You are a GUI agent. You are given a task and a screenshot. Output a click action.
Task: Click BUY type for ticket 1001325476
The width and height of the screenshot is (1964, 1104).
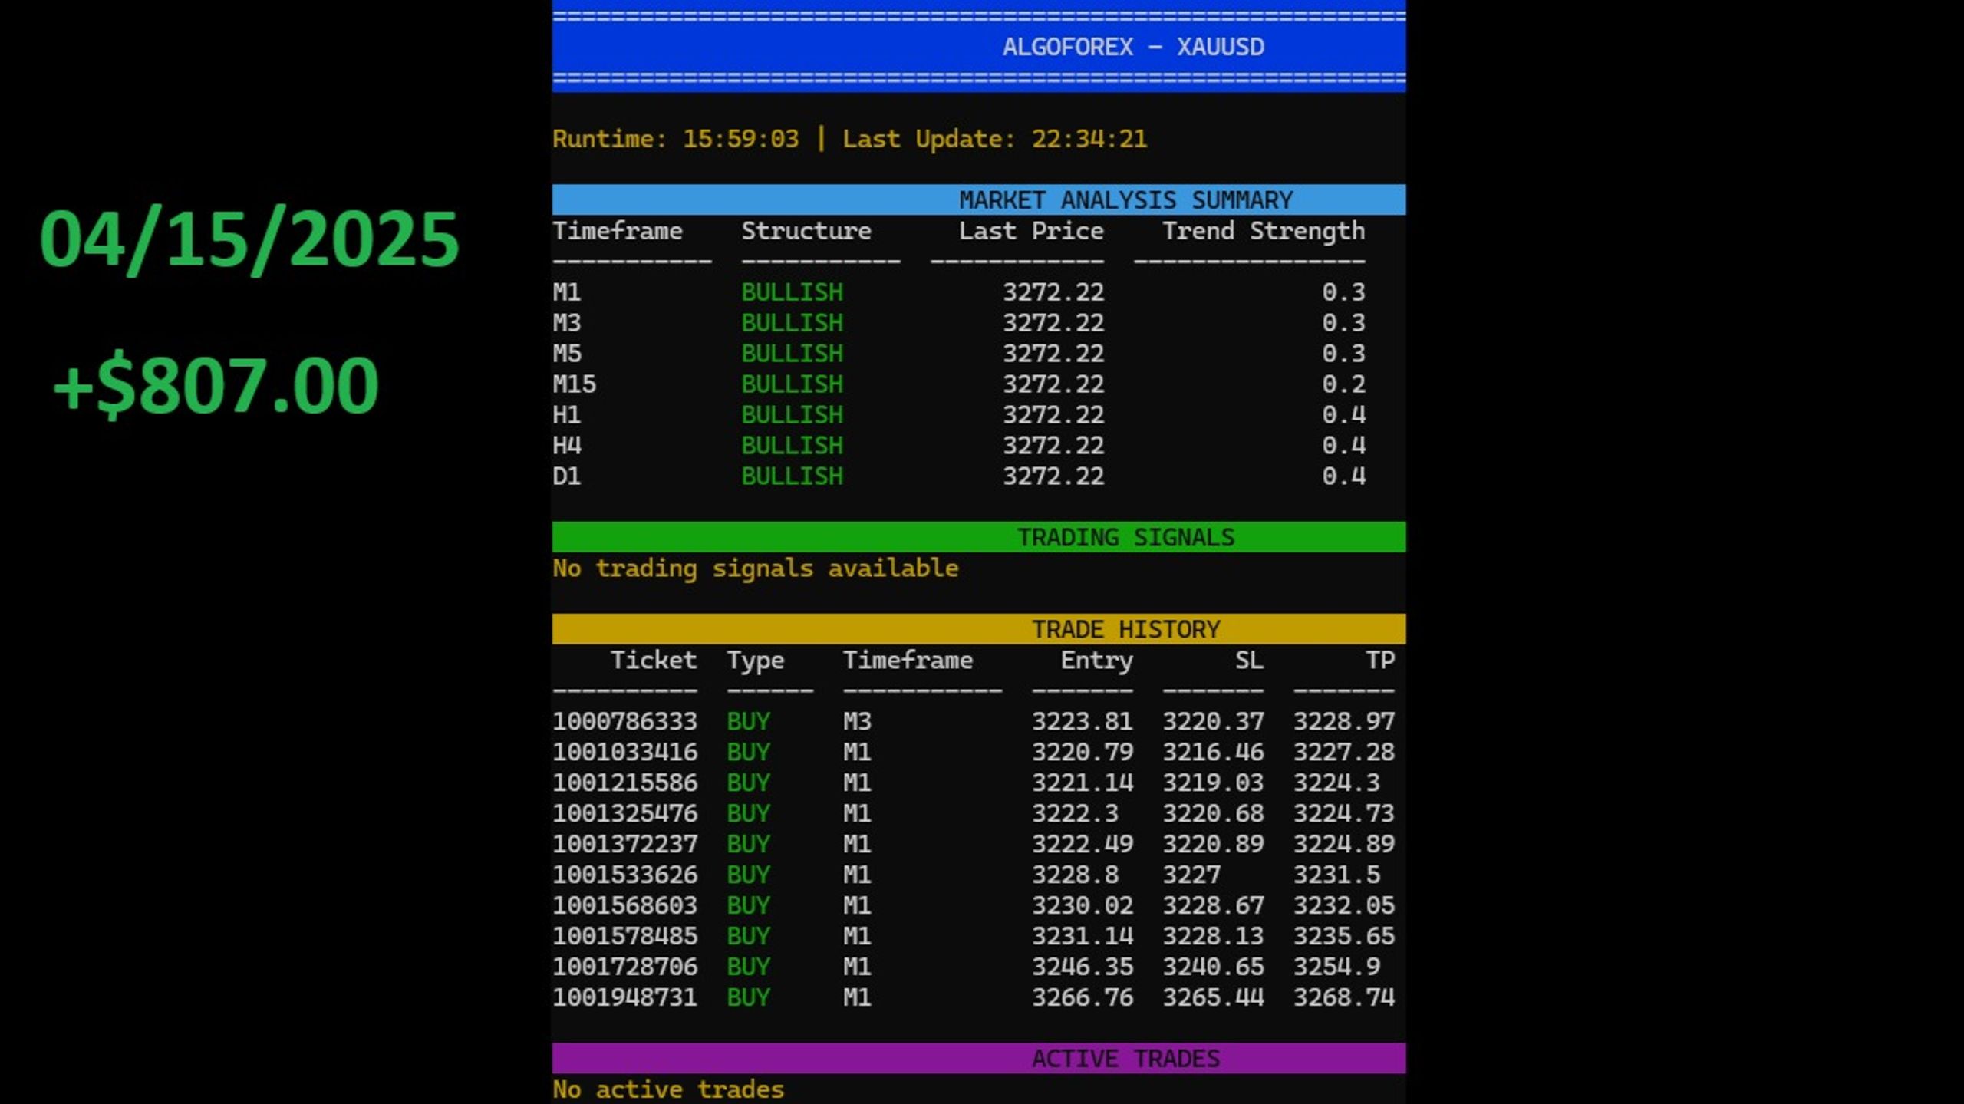(748, 813)
